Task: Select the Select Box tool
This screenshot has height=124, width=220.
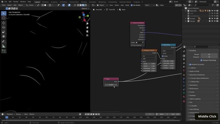Action: click(x=4, y=13)
